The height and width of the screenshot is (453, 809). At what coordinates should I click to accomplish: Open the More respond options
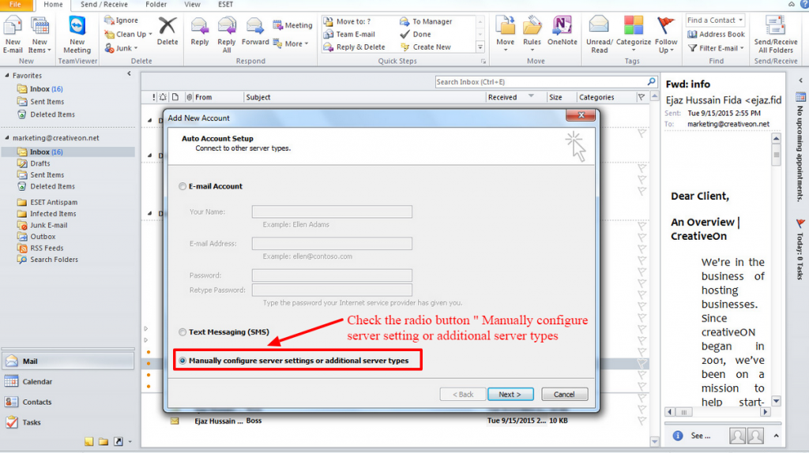(291, 44)
